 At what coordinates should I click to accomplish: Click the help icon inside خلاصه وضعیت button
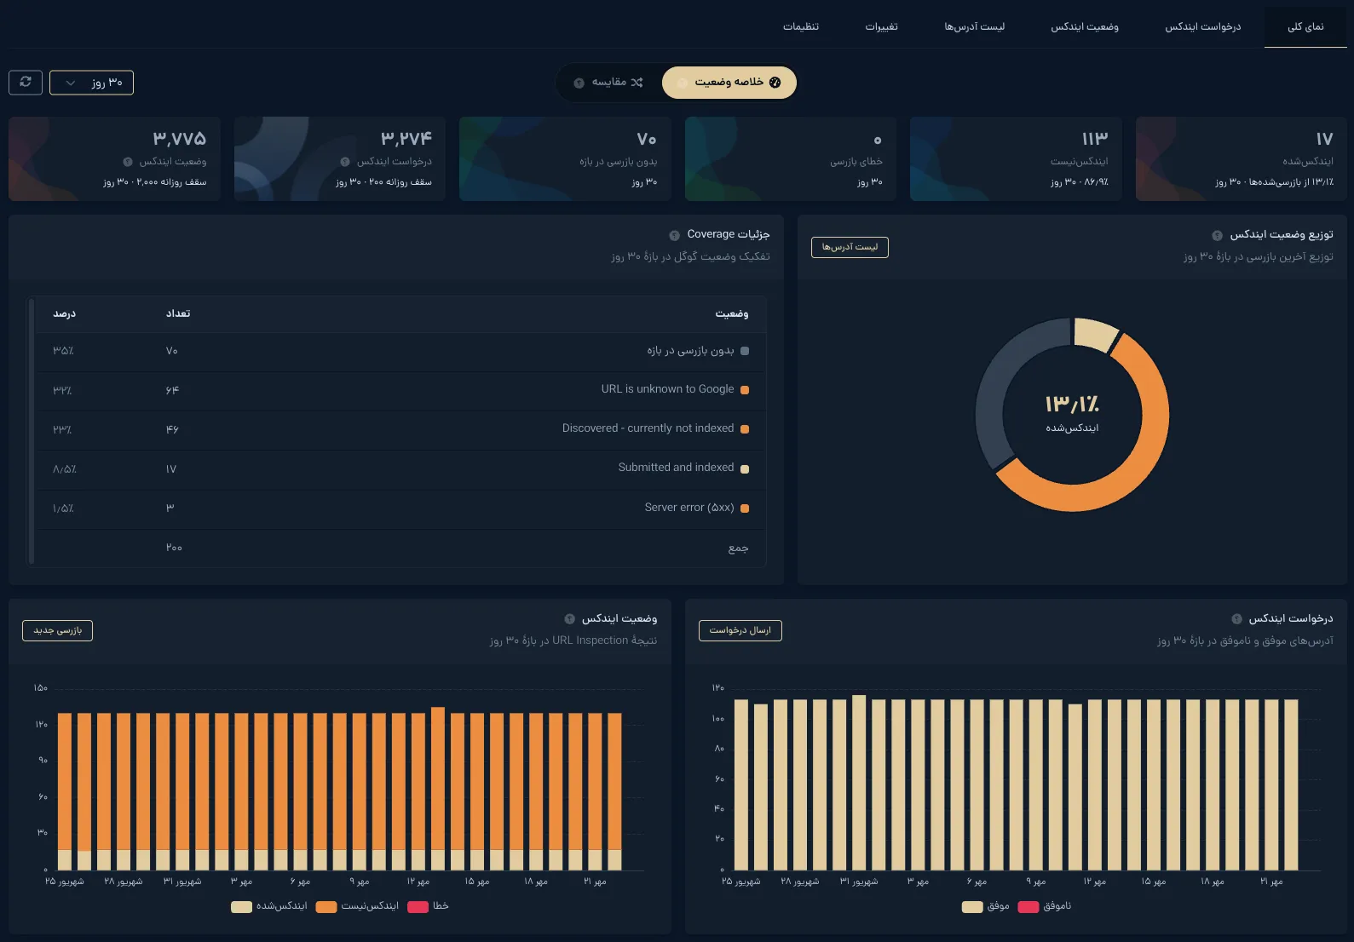(x=682, y=83)
